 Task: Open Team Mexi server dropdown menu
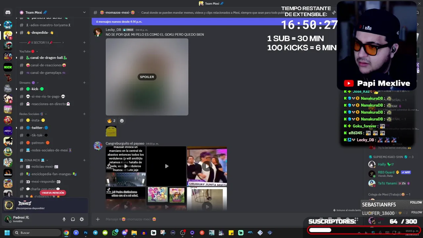pyautogui.click(x=84, y=13)
